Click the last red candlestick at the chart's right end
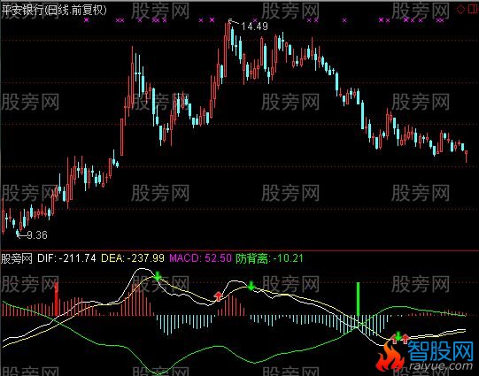 [467, 156]
